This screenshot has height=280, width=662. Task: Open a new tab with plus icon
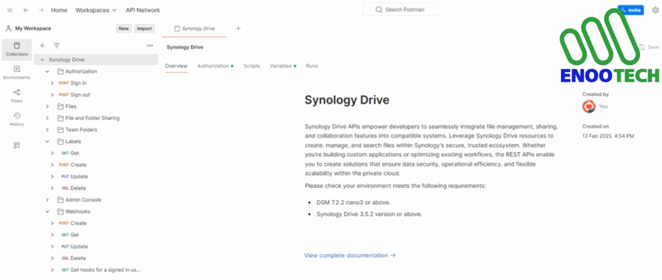(238, 28)
